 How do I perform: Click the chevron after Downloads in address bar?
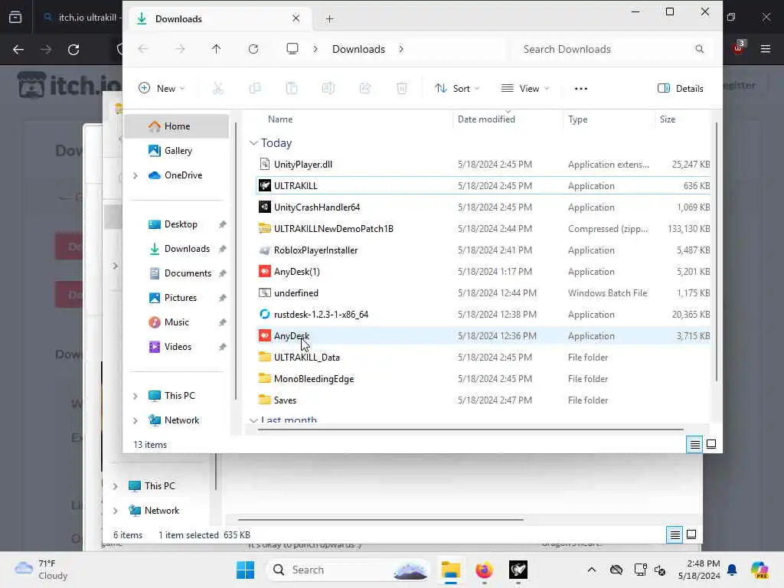pos(401,49)
